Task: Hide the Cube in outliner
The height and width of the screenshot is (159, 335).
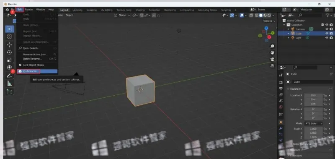Action: tap(327, 34)
